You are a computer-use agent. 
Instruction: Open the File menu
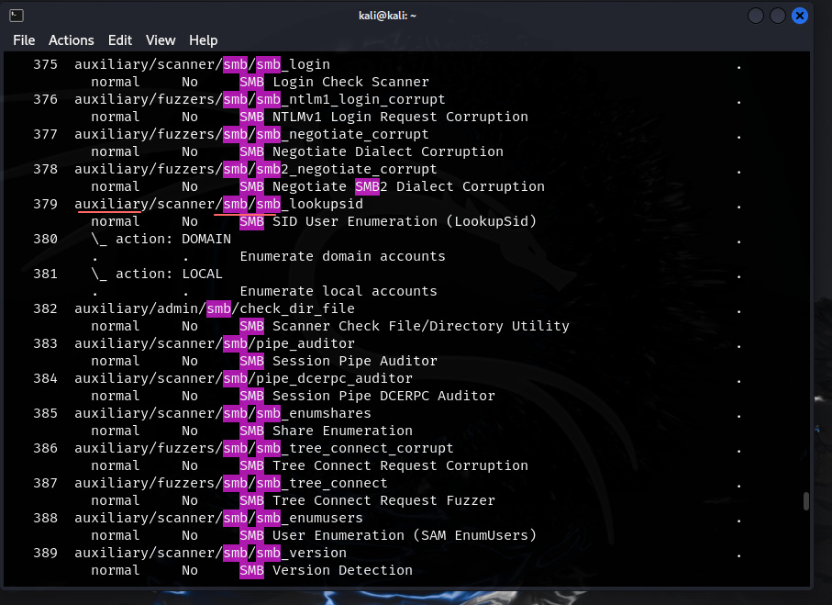click(24, 40)
